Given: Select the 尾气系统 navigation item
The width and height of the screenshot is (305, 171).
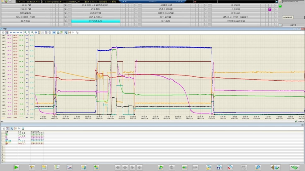Looking at the screenshot, I should tap(166, 21).
